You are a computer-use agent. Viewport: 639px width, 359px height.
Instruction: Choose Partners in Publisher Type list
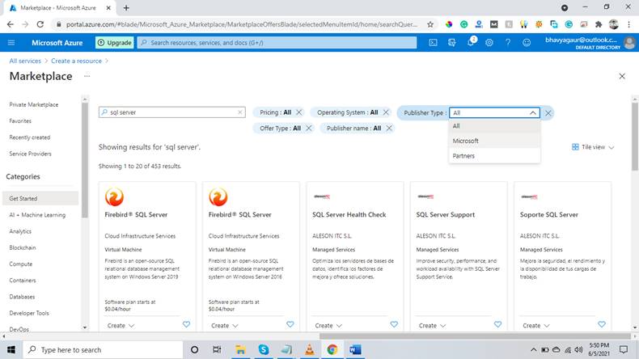point(494,156)
